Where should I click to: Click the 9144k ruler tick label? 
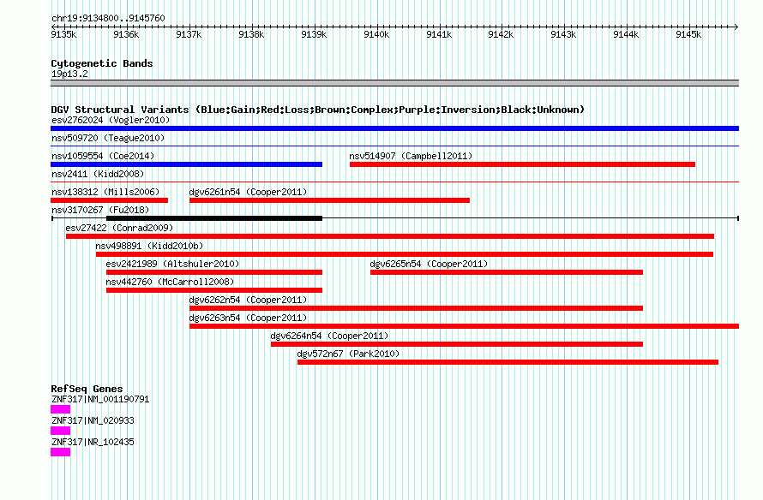coord(626,34)
